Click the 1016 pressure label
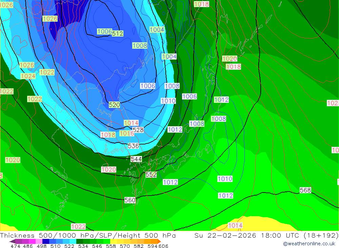Screen dimensions: 339x248 (x=127, y=133)
